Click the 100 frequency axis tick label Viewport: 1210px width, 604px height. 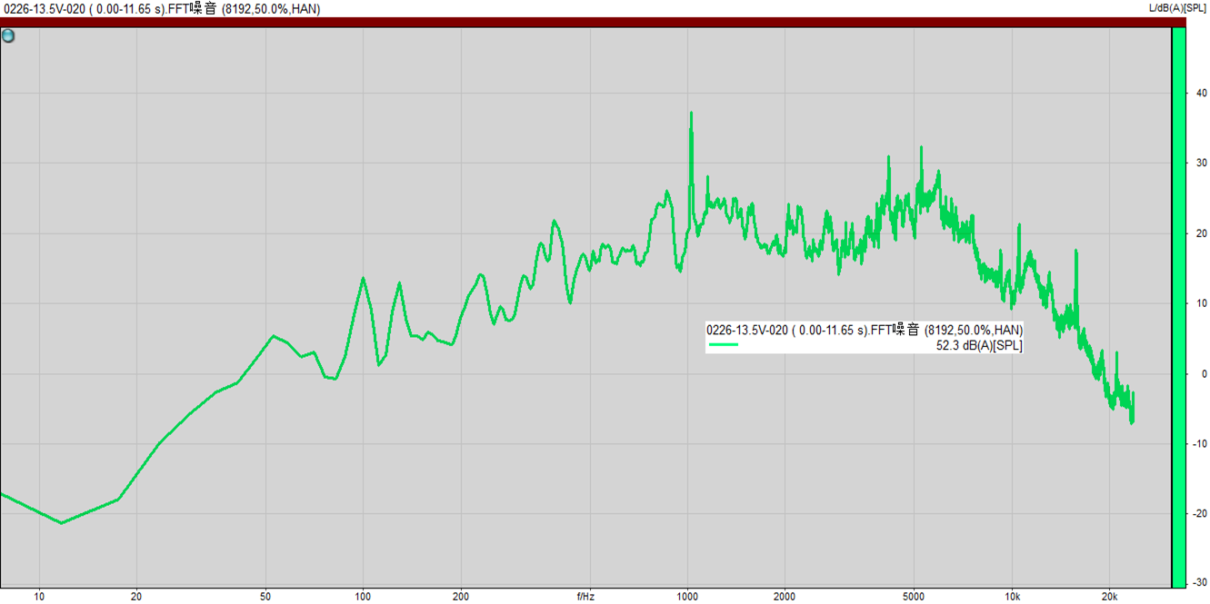tap(363, 597)
